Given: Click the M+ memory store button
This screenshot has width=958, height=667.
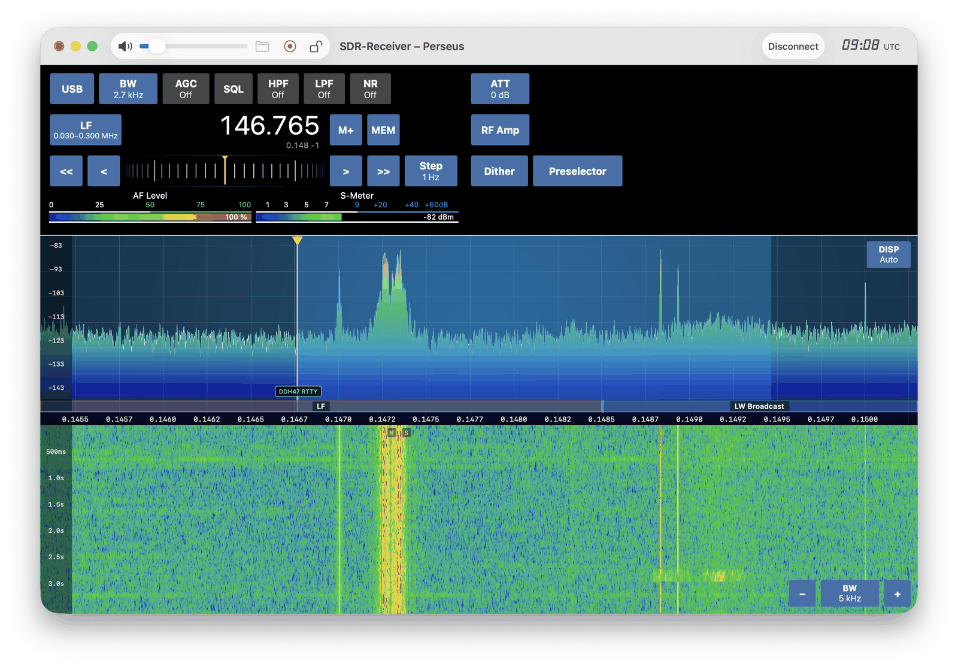Looking at the screenshot, I should [346, 130].
